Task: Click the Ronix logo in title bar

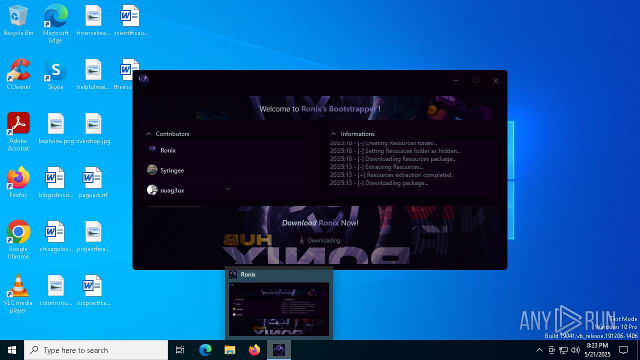Action: pos(144,80)
